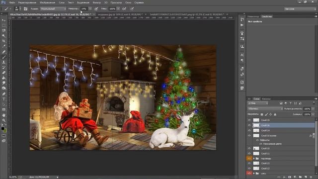The width and height of the screenshot is (318, 179).
Task: Switch to the Навигатор tab
Action: tap(253, 16)
